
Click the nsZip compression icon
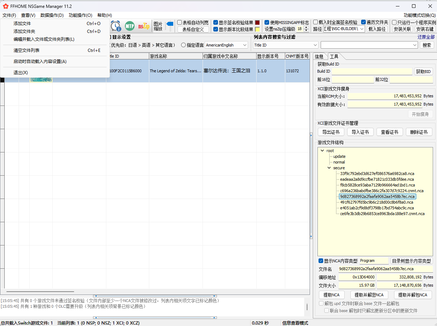144,26
